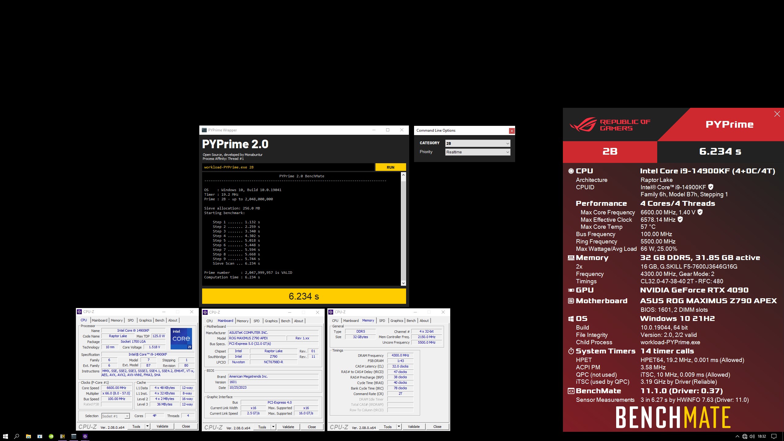Click PYPrime Wrapper title bar icon
Image resolution: width=784 pixels, height=441 pixels.
click(x=204, y=130)
